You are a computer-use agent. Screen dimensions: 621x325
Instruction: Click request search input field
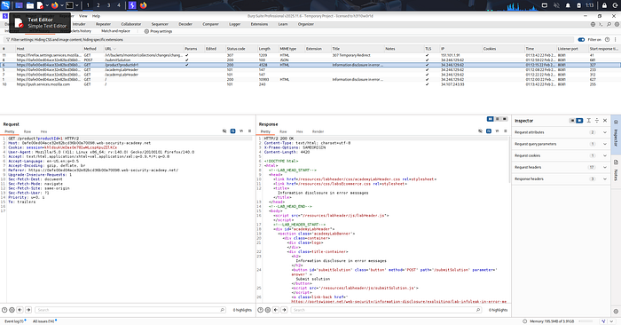[x=130, y=310]
